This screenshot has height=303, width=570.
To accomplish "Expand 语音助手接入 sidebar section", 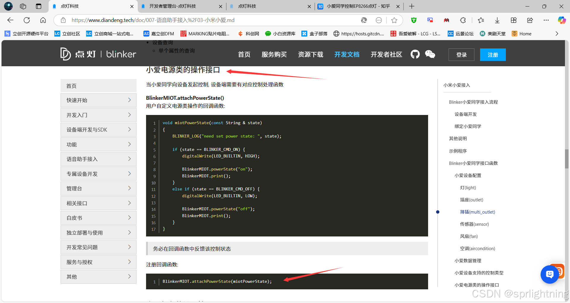I will (x=99, y=159).
